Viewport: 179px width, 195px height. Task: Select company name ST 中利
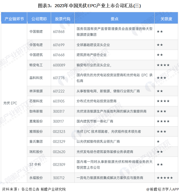tap(35, 165)
